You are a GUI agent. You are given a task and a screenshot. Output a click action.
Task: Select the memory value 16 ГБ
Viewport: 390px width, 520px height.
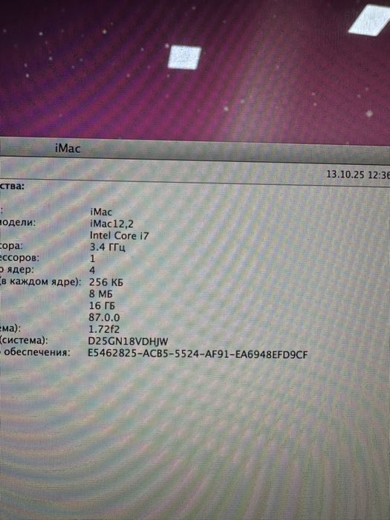102,306
